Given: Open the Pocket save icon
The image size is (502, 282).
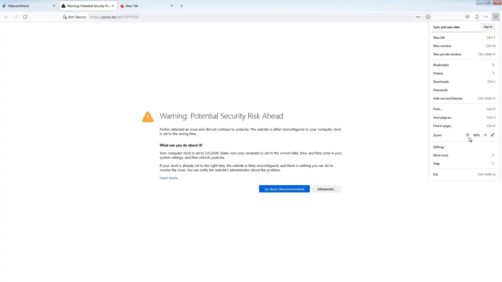Looking at the screenshot, I should point(467,17).
